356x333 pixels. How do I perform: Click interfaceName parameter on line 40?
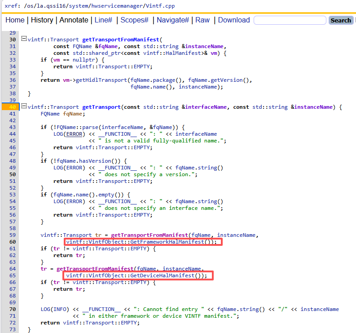pos(206,107)
